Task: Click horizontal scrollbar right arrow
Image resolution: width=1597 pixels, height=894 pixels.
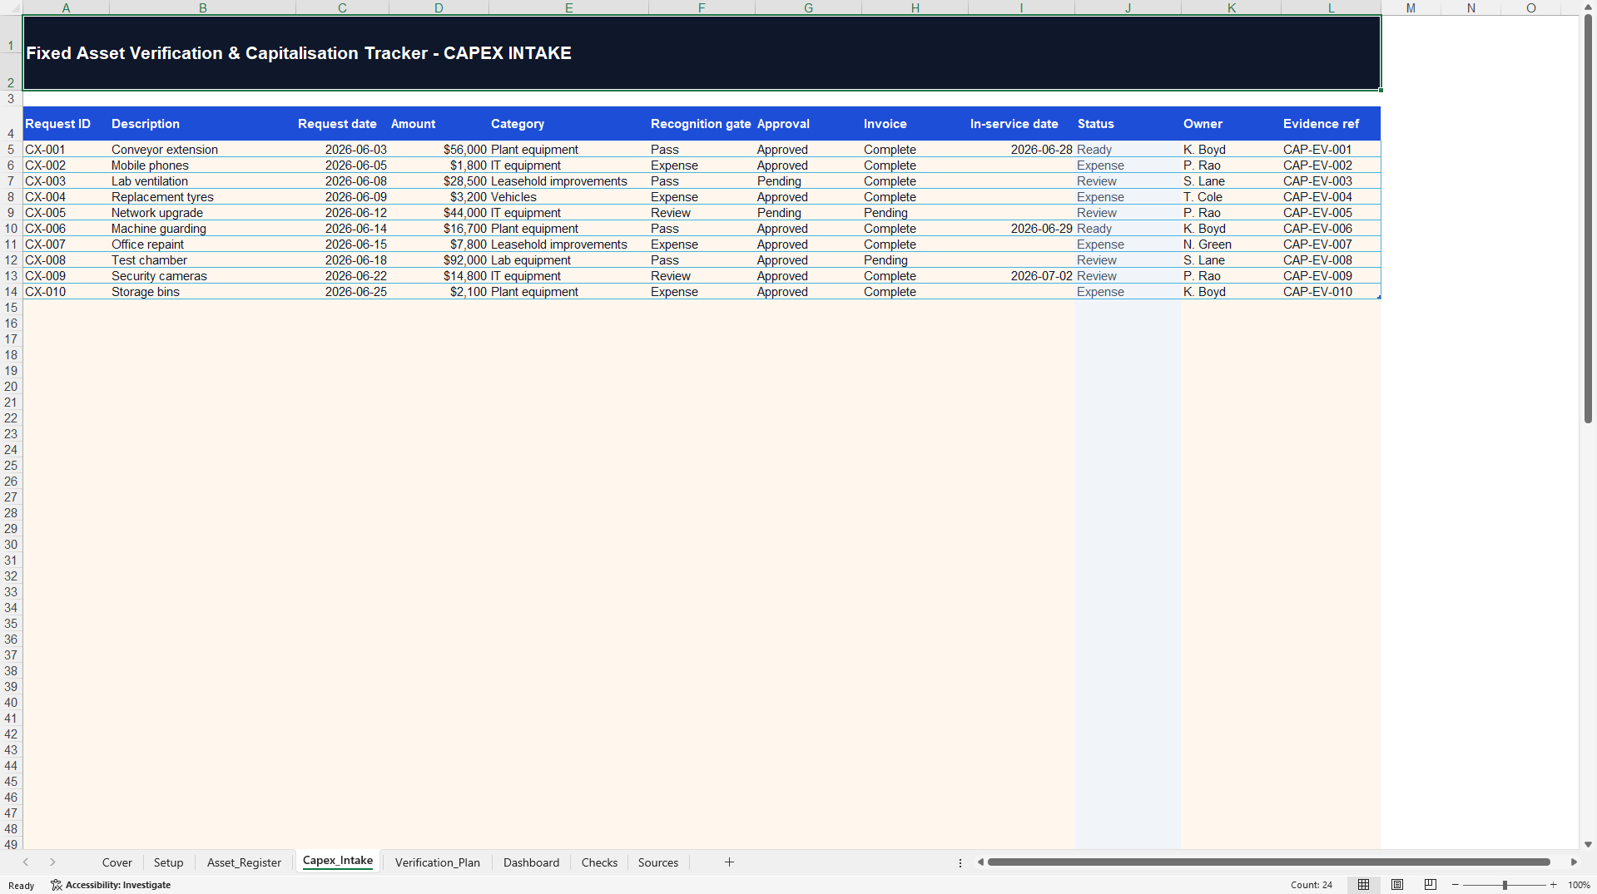Action: click(1574, 862)
